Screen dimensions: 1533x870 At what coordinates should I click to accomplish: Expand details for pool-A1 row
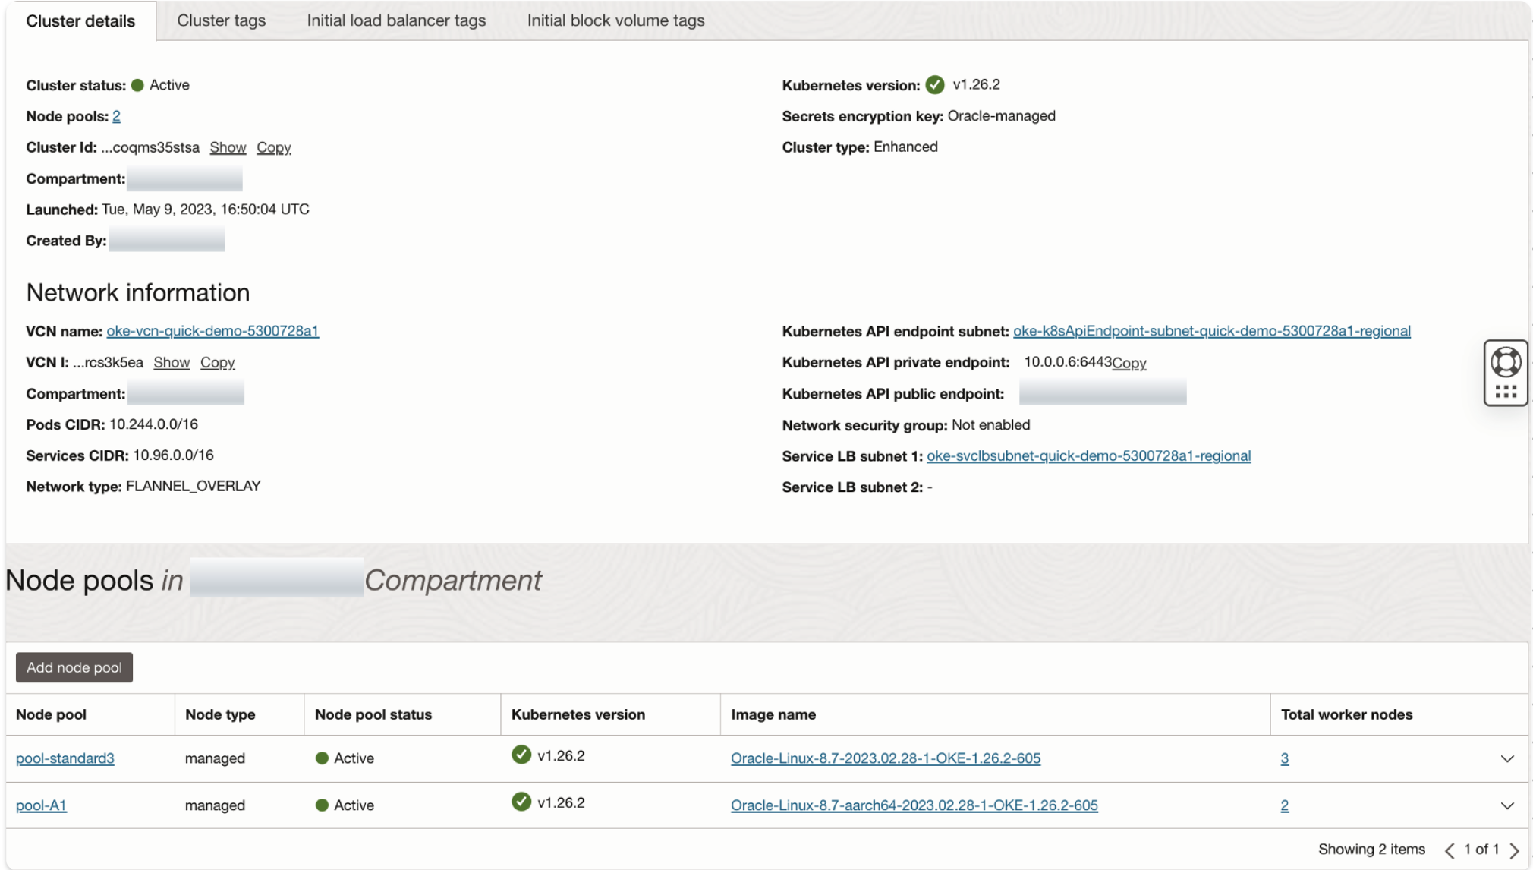[x=1506, y=805]
